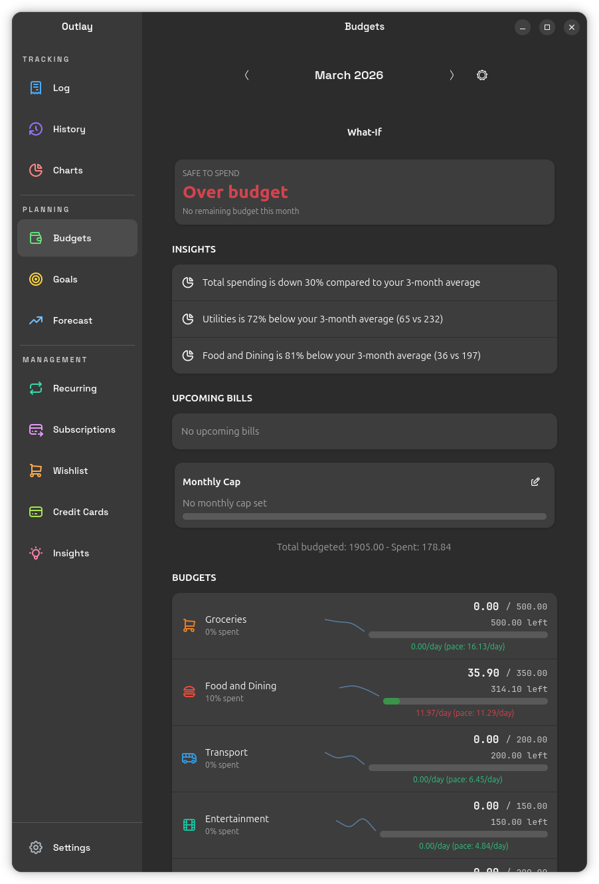Advance to next month arrow

(x=452, y=75)
